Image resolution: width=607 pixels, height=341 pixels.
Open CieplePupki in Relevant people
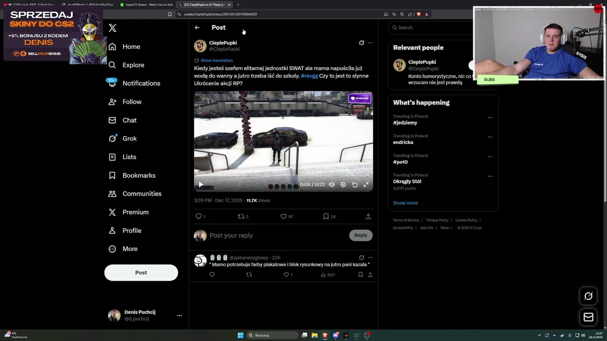422,62
